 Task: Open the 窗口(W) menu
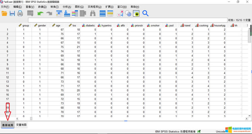coord(122,7)
